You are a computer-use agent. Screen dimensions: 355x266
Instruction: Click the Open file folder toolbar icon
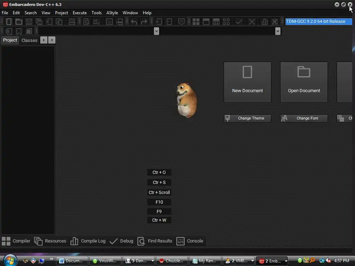tap(19, 22)
